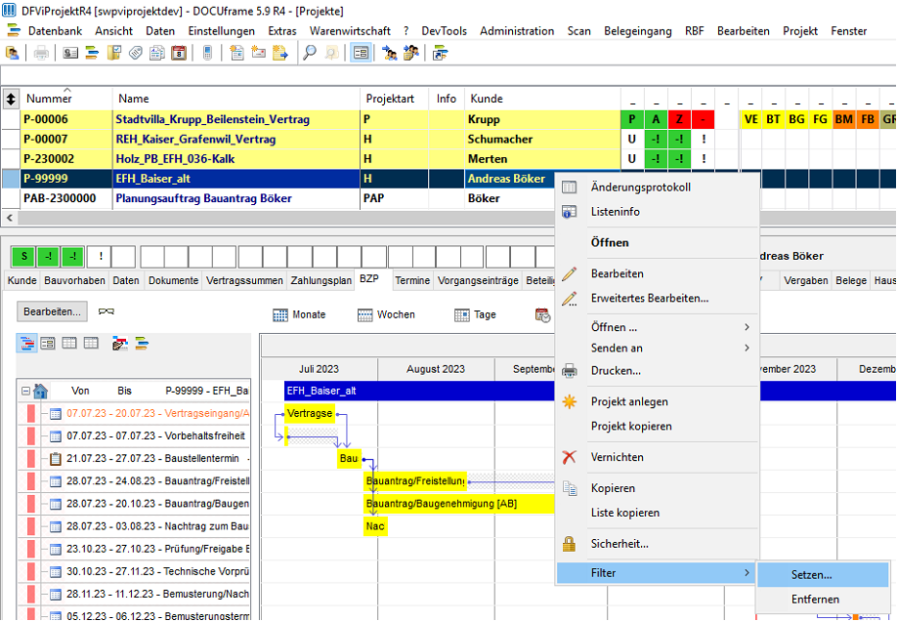Screen dimensions: 897x621
Task: Click the folder with checkmark toolbar icon
Action: pyautogui.click(x=114, y=54)
